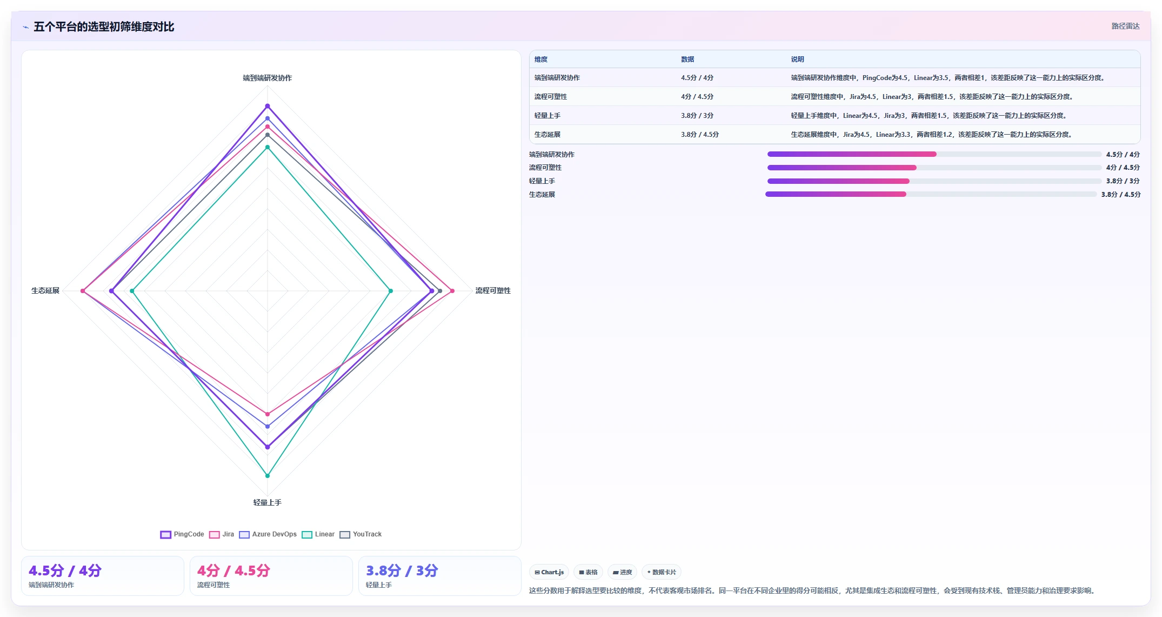Click the 路径雷达 label in header
The image size is (1162, 617).
click(x=1125, y=26)
